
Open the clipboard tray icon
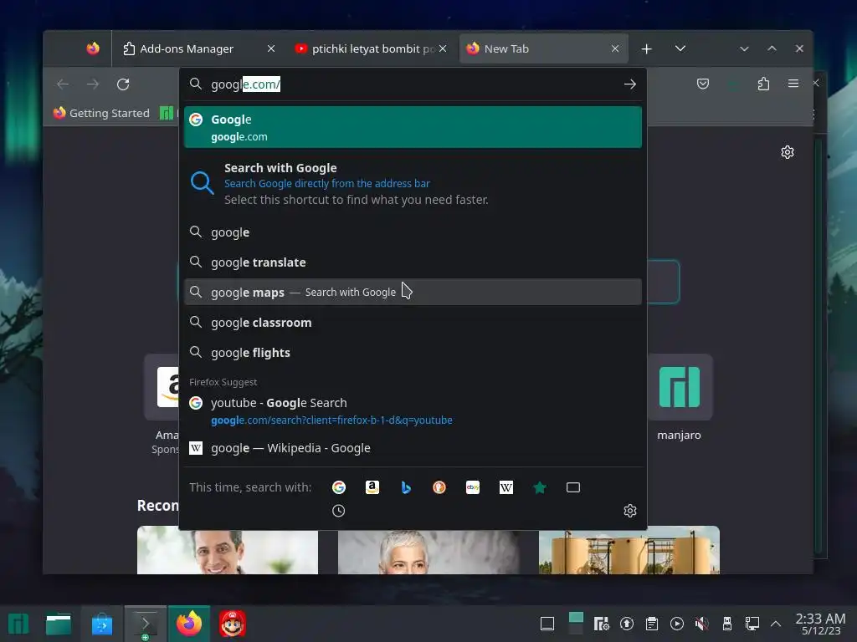pos(651,624)
